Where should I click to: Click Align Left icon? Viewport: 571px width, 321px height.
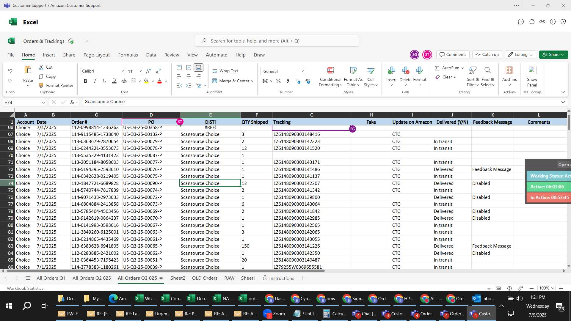179,76
